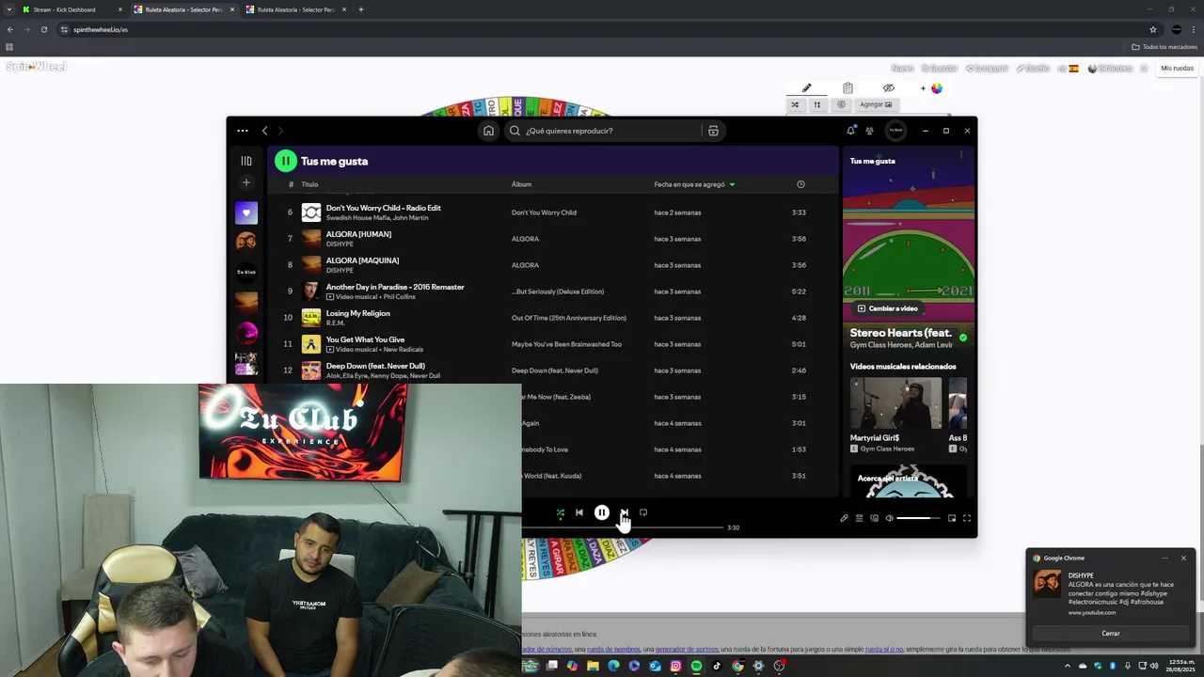Open Todos los marcadores folder

(1164, 47)
